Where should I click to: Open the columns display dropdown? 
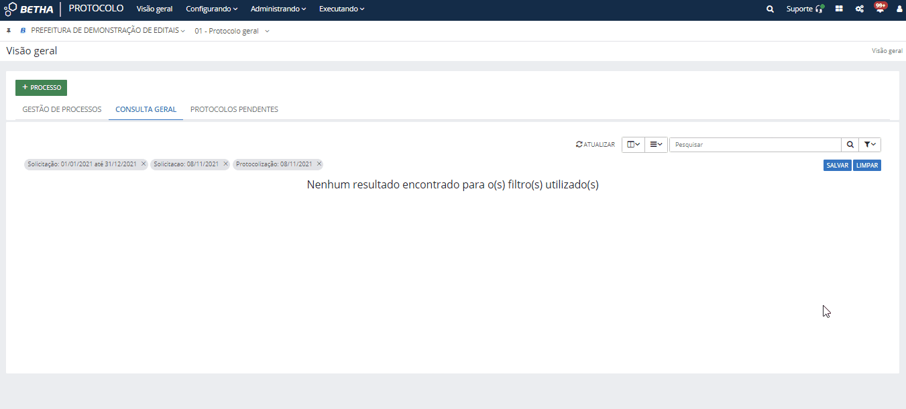click(633, 145)
